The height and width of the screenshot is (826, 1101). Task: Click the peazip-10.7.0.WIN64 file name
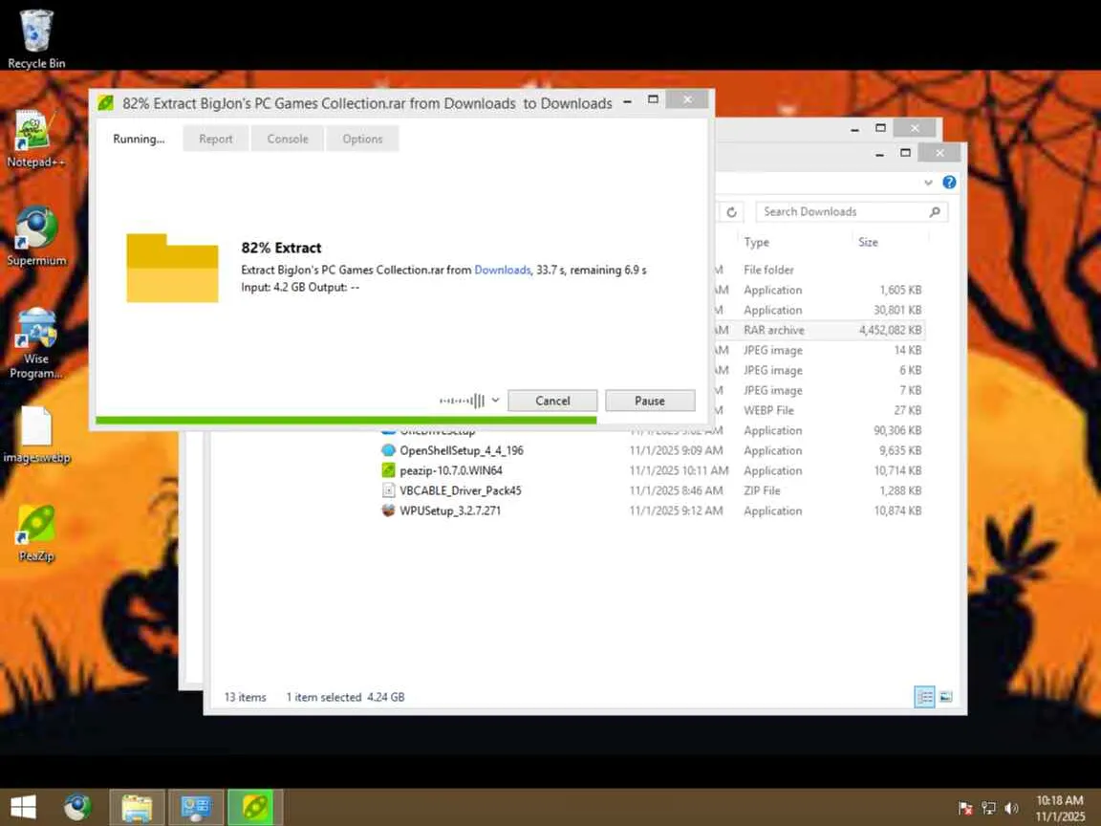(x=451, y=470)
